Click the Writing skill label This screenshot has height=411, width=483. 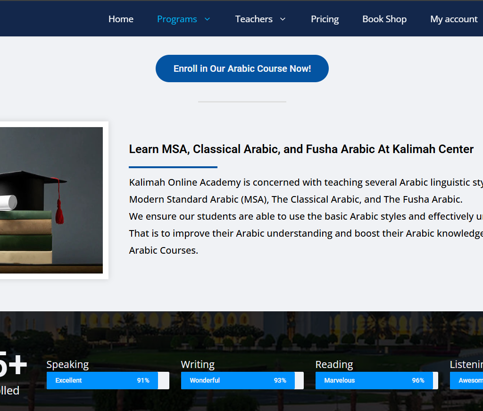point(198,365)
